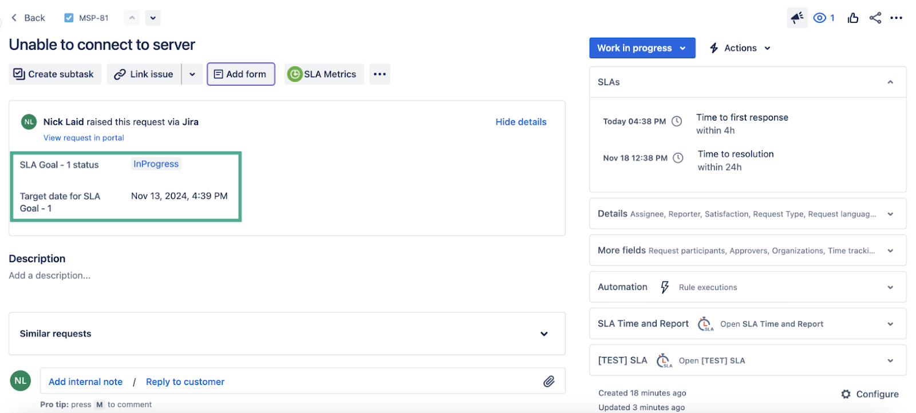
Task: Click the thumbs up vote icon
Action: tap(853, 18)
